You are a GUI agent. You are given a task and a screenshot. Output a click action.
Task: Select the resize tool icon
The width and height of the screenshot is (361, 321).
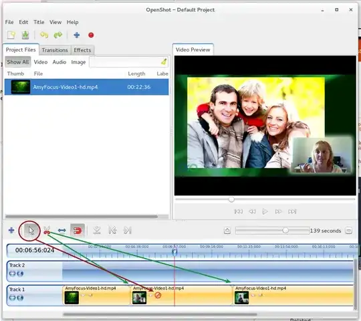pos(62,230)
